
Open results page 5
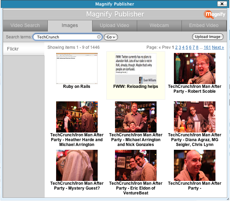187,47
